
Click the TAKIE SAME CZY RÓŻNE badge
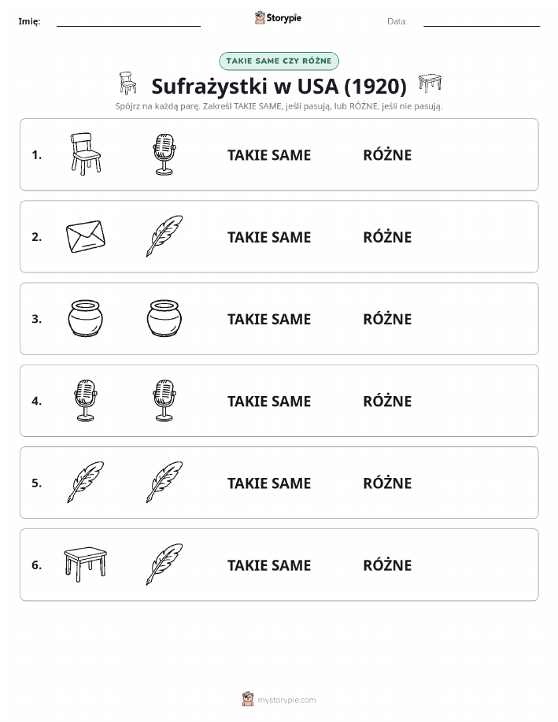point(279,61)
